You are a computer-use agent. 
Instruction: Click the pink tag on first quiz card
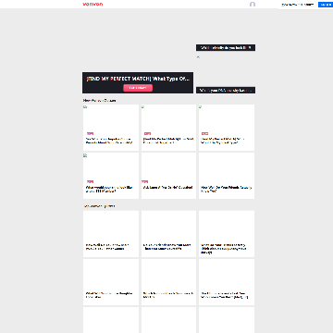tap(90, 134)
